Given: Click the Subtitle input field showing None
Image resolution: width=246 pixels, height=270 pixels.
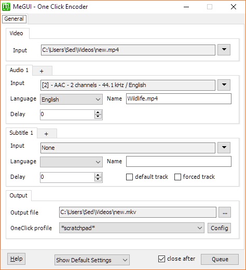Looking at the screenshot, I should [x=128, y=148].
